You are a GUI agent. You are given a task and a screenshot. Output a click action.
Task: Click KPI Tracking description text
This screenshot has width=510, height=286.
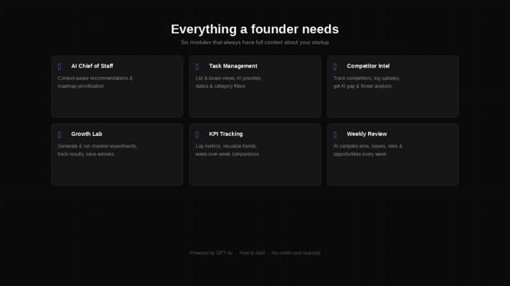(x=227, y=150)
